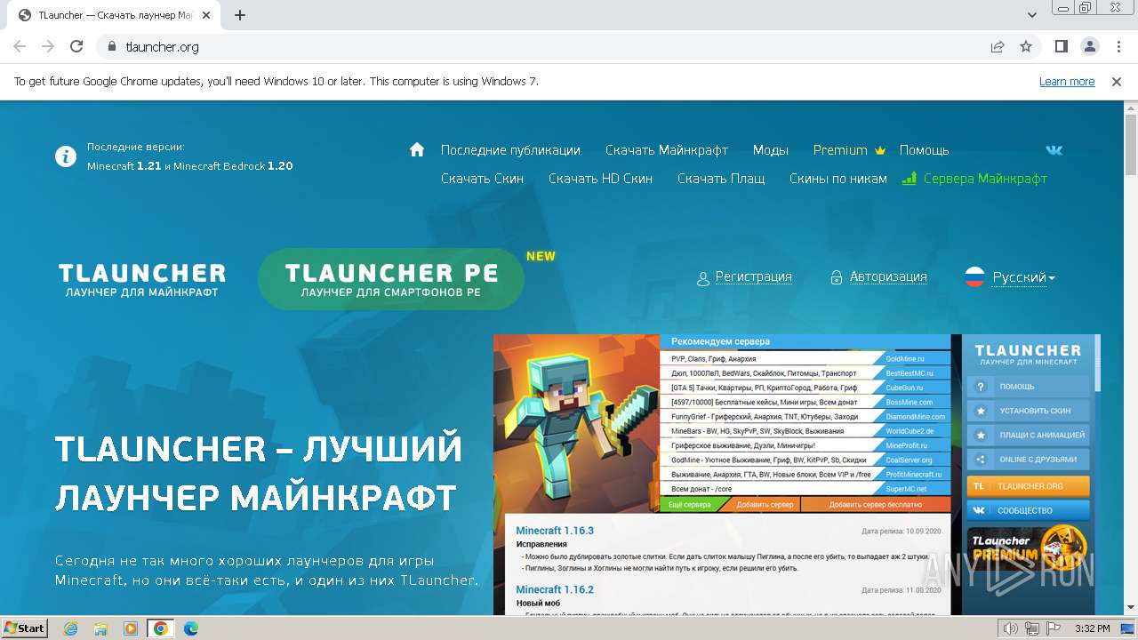1138x640 pixels.
Task: Open the VK social icon
Action: pos(1054,149)
